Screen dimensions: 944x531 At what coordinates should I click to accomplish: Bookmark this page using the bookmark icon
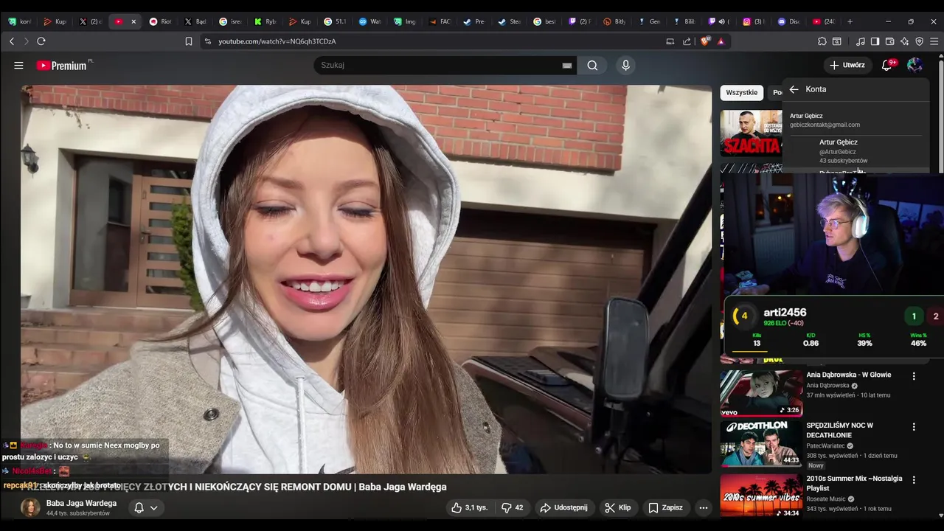[189, 41]
